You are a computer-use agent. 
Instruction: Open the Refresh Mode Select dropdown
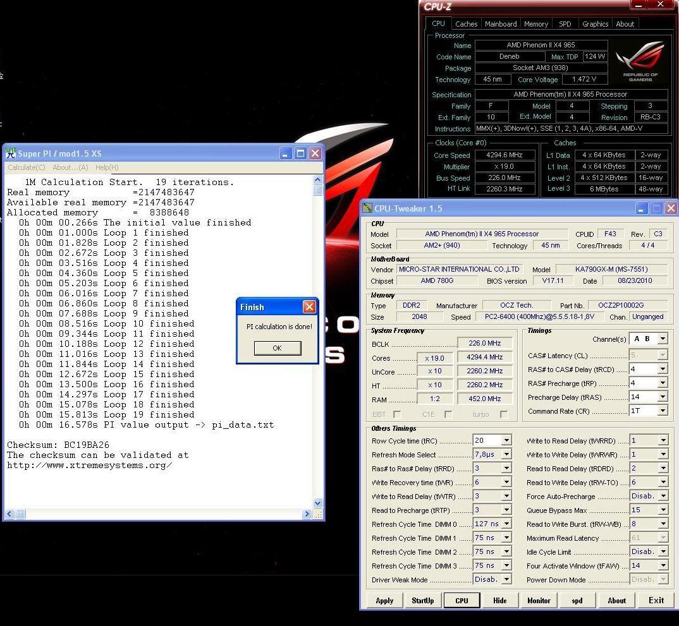(x=506, y=454)
